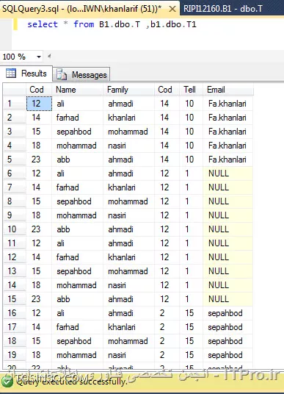This screenshot has height=394, width=284.
Task: Select row header number 1
Action: [x=14, y=104]
